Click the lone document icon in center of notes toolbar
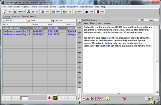Viewport: 161px width, 105px height. click(123, 99)
